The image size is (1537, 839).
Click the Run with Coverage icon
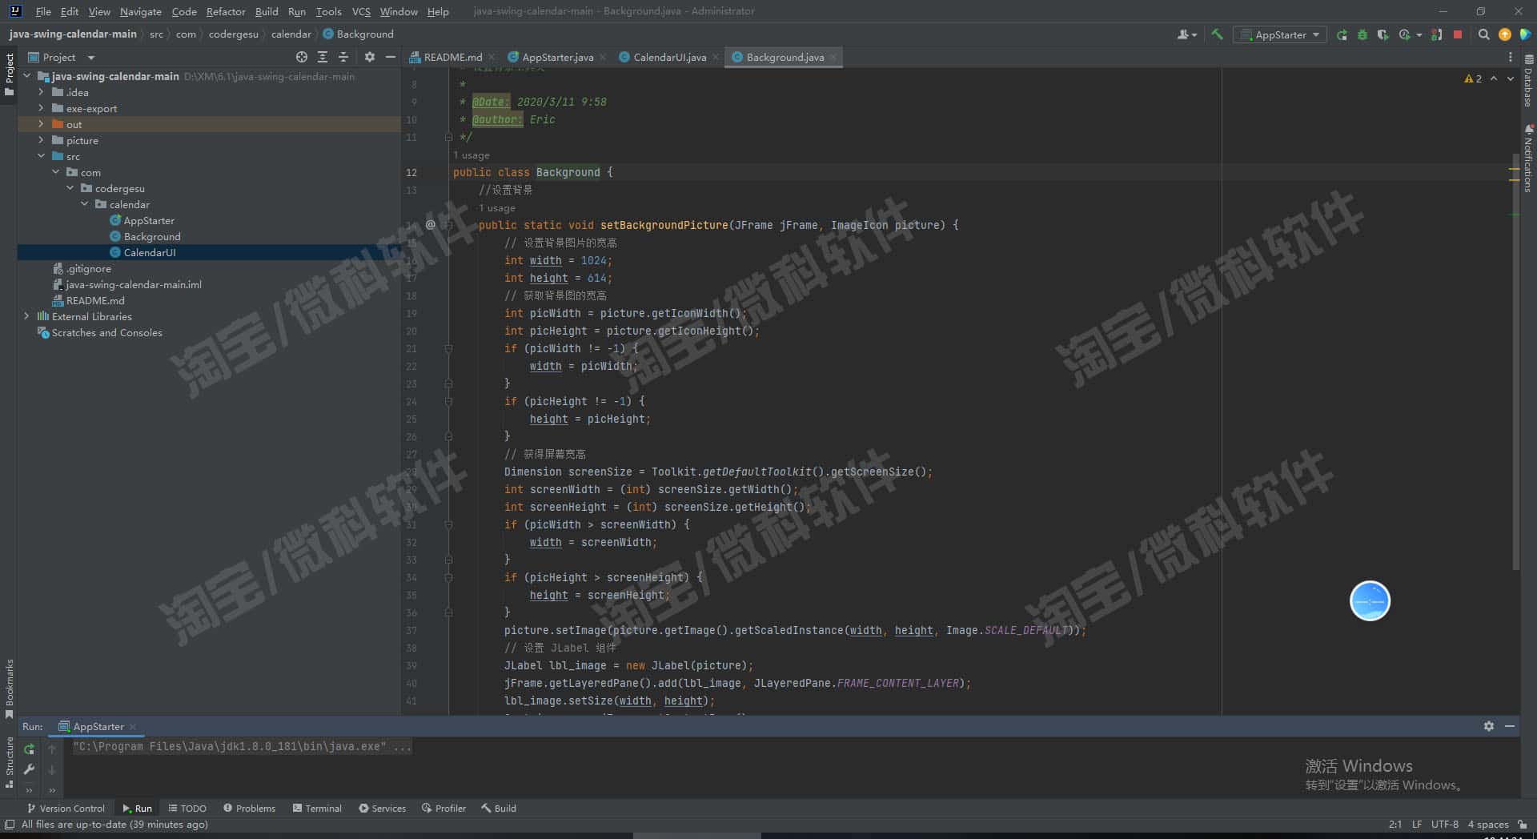pyautogui.click(x=1382, y=34)
